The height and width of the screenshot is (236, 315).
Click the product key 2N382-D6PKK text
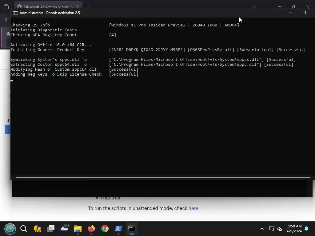tap(147, 49)
